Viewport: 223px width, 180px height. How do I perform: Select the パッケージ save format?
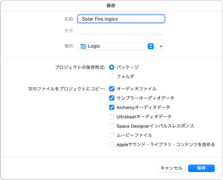(x=112, y=67)
